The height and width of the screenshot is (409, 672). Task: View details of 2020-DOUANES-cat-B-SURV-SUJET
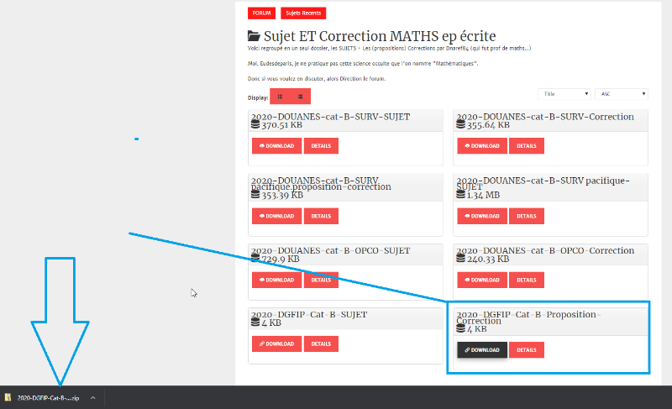click(321, 145)
